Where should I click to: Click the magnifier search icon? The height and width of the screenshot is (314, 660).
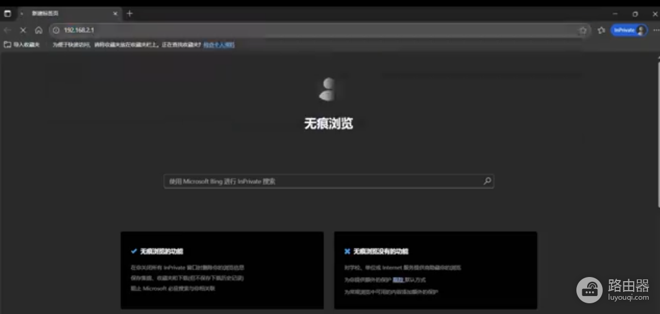[x=487, y=181]
